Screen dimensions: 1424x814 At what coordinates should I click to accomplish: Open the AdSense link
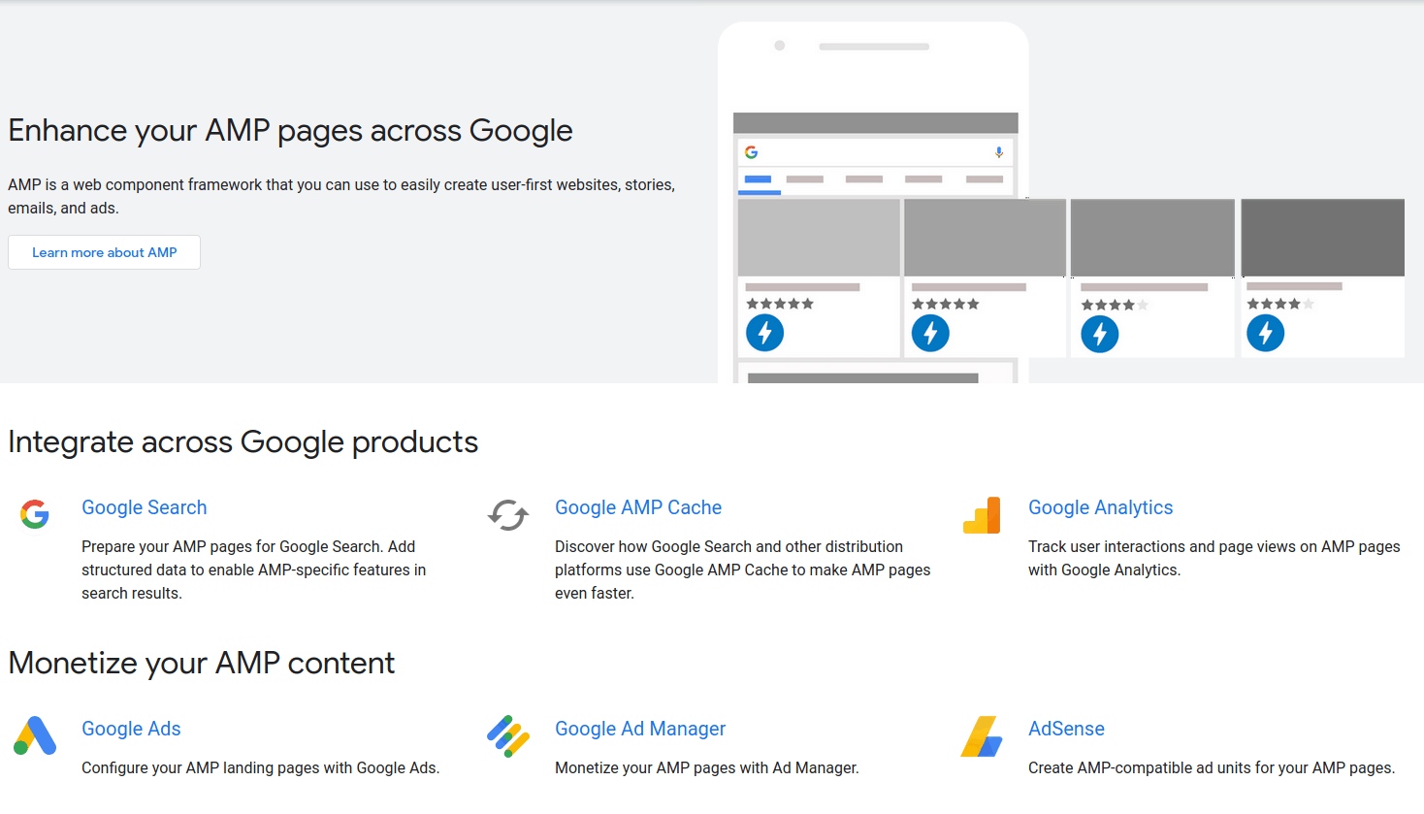point(1066,729)
